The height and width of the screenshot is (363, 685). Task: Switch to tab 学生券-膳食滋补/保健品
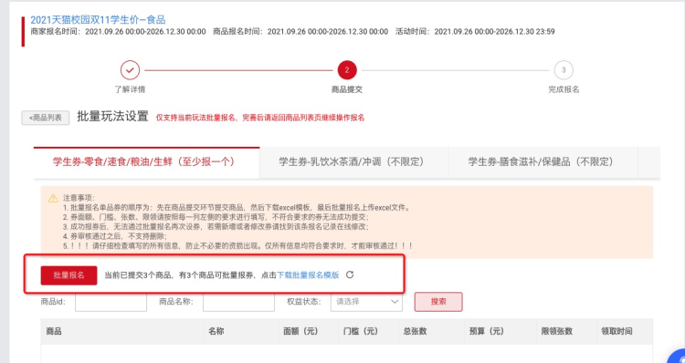pyautogui.click(x=543, y=162)
